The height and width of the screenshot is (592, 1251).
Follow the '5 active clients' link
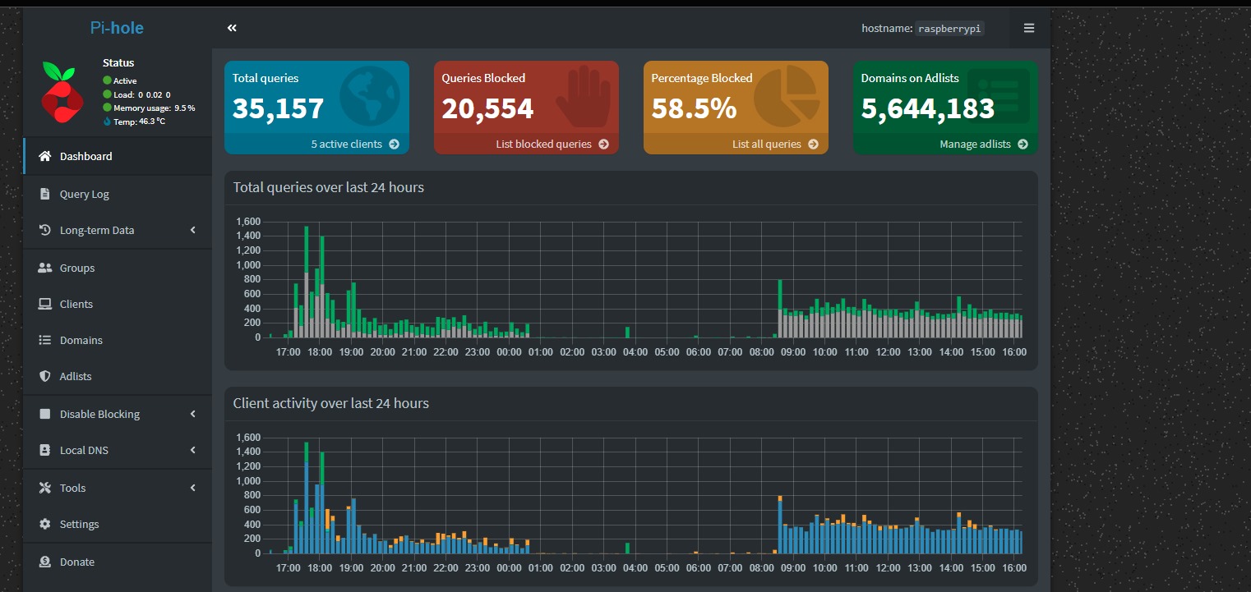[x=354, y=144]
